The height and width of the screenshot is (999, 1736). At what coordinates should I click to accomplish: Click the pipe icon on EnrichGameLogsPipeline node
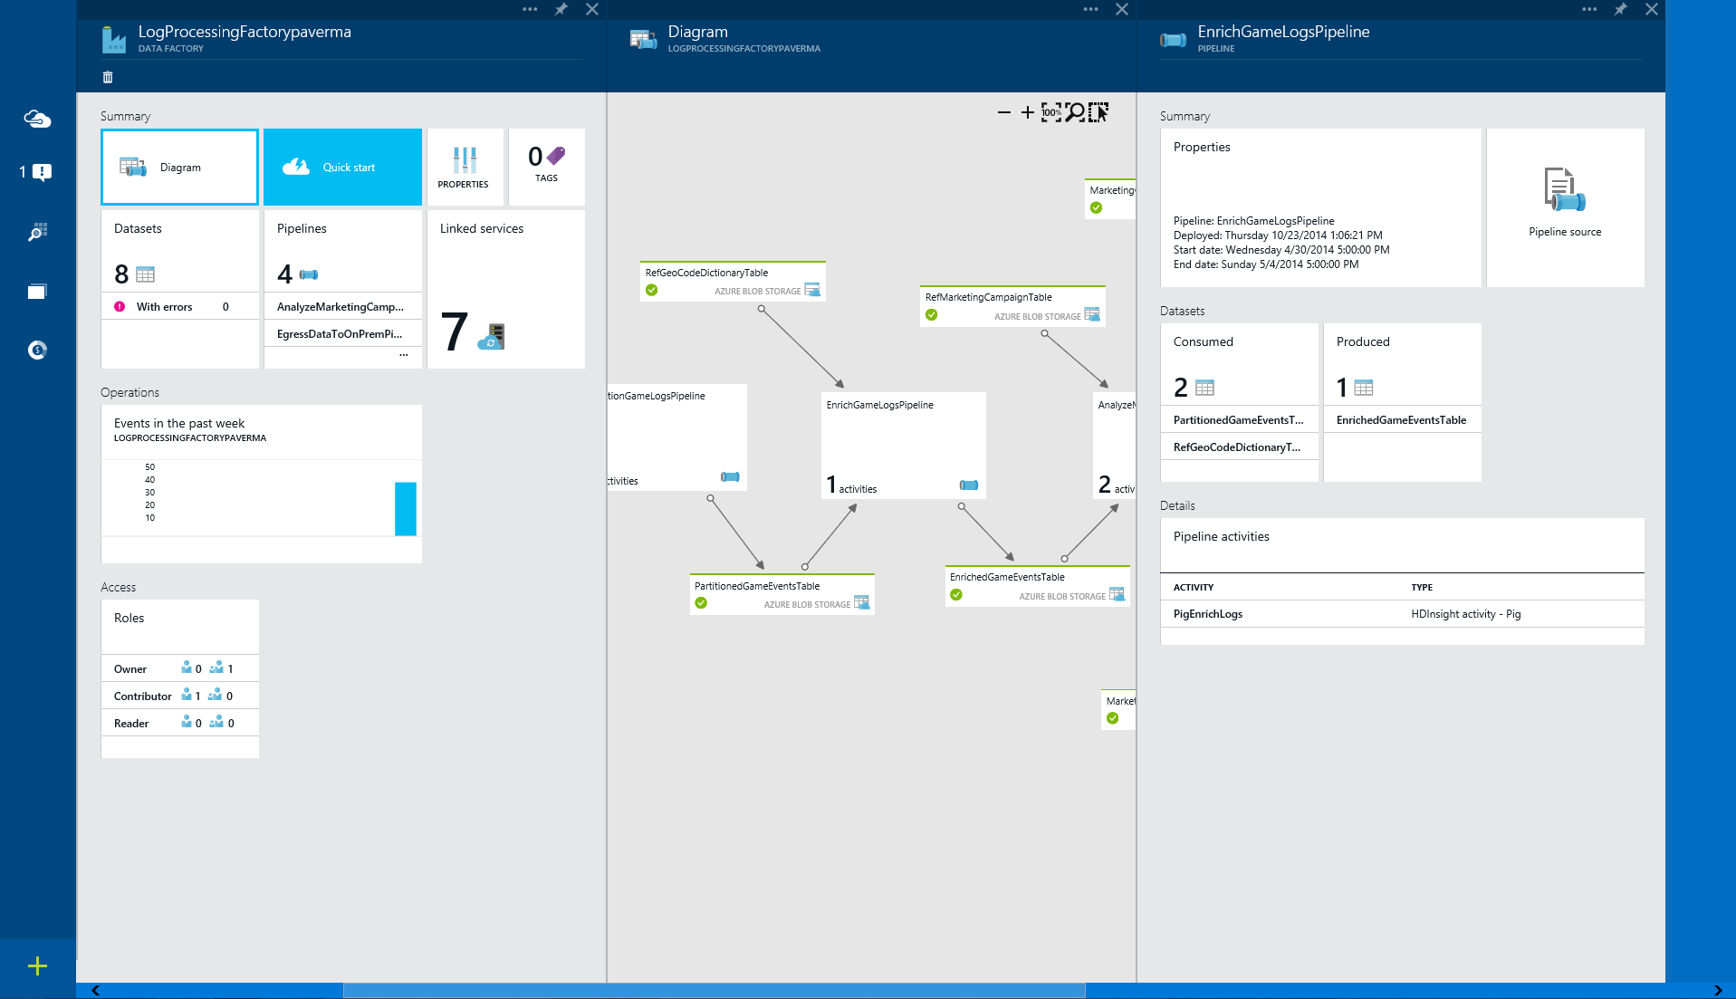[969, 485]
